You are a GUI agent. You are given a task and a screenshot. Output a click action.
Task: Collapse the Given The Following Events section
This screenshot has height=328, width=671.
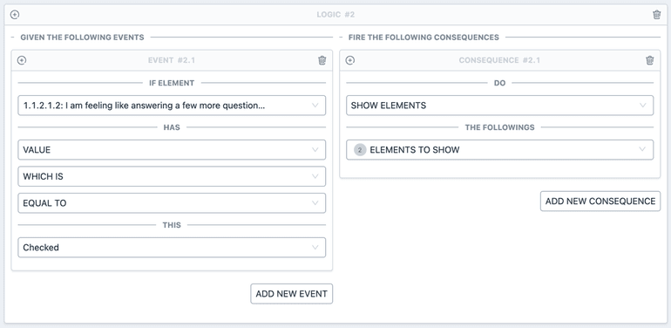(x=13, y=38)
